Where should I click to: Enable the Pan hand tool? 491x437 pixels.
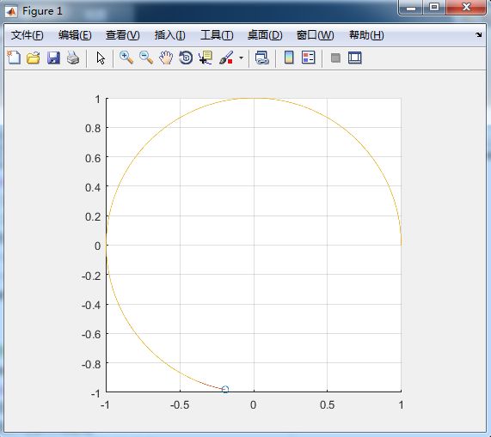[x=166, y=58]
